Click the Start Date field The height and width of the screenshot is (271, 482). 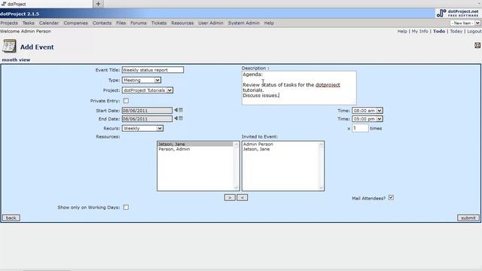coord(148,111)
